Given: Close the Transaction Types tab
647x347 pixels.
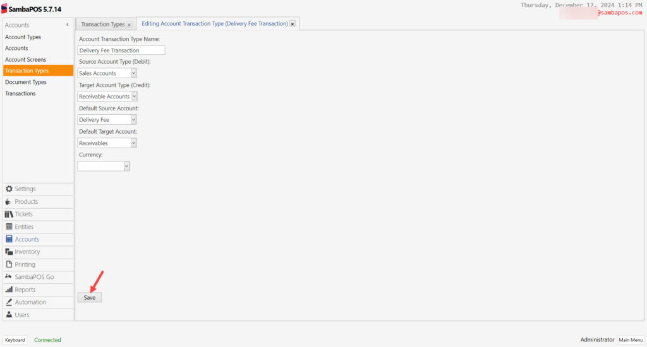Looking at the screenshot, I should [129, 25].
